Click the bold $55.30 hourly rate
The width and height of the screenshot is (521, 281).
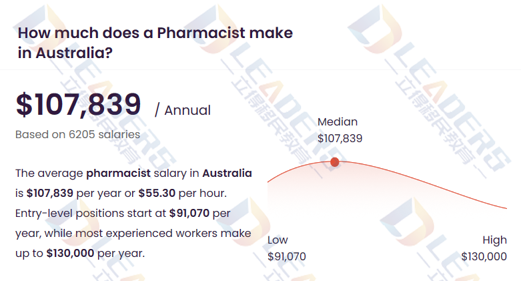[x=157, y=193]
